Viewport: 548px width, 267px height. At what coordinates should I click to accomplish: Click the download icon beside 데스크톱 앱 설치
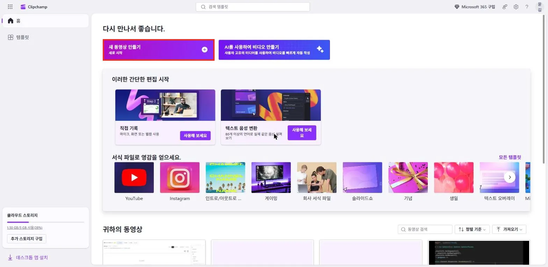pyautogui.click(x=10, y=258)
